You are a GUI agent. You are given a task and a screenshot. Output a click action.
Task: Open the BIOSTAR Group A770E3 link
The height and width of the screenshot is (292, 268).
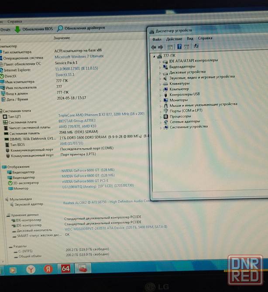coord(77,121)
